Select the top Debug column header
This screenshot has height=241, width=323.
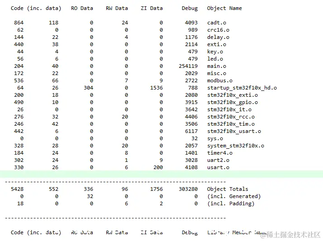(x=190, y=8)
